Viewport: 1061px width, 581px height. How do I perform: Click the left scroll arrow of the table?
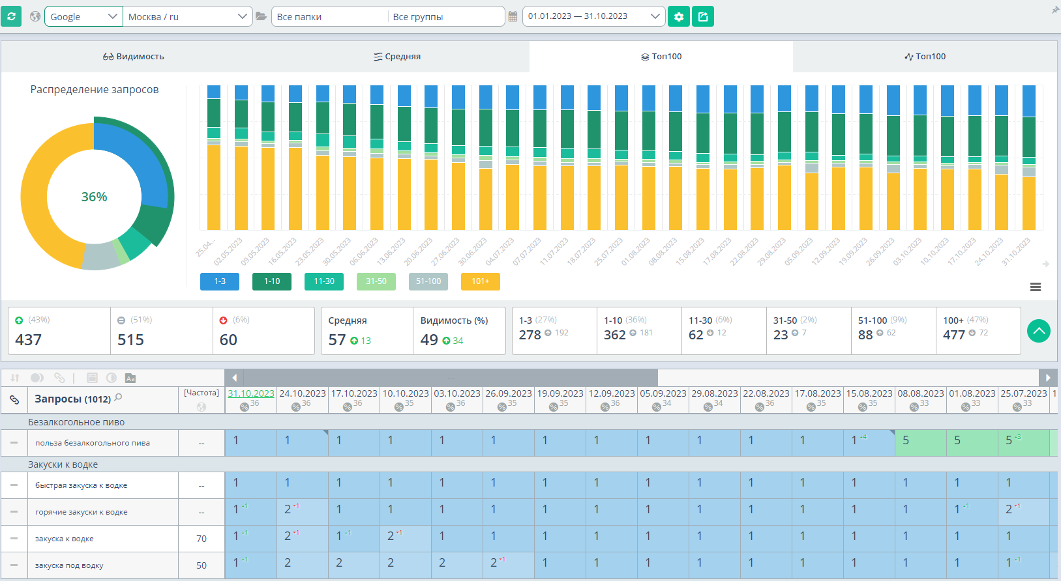(234, 378)
